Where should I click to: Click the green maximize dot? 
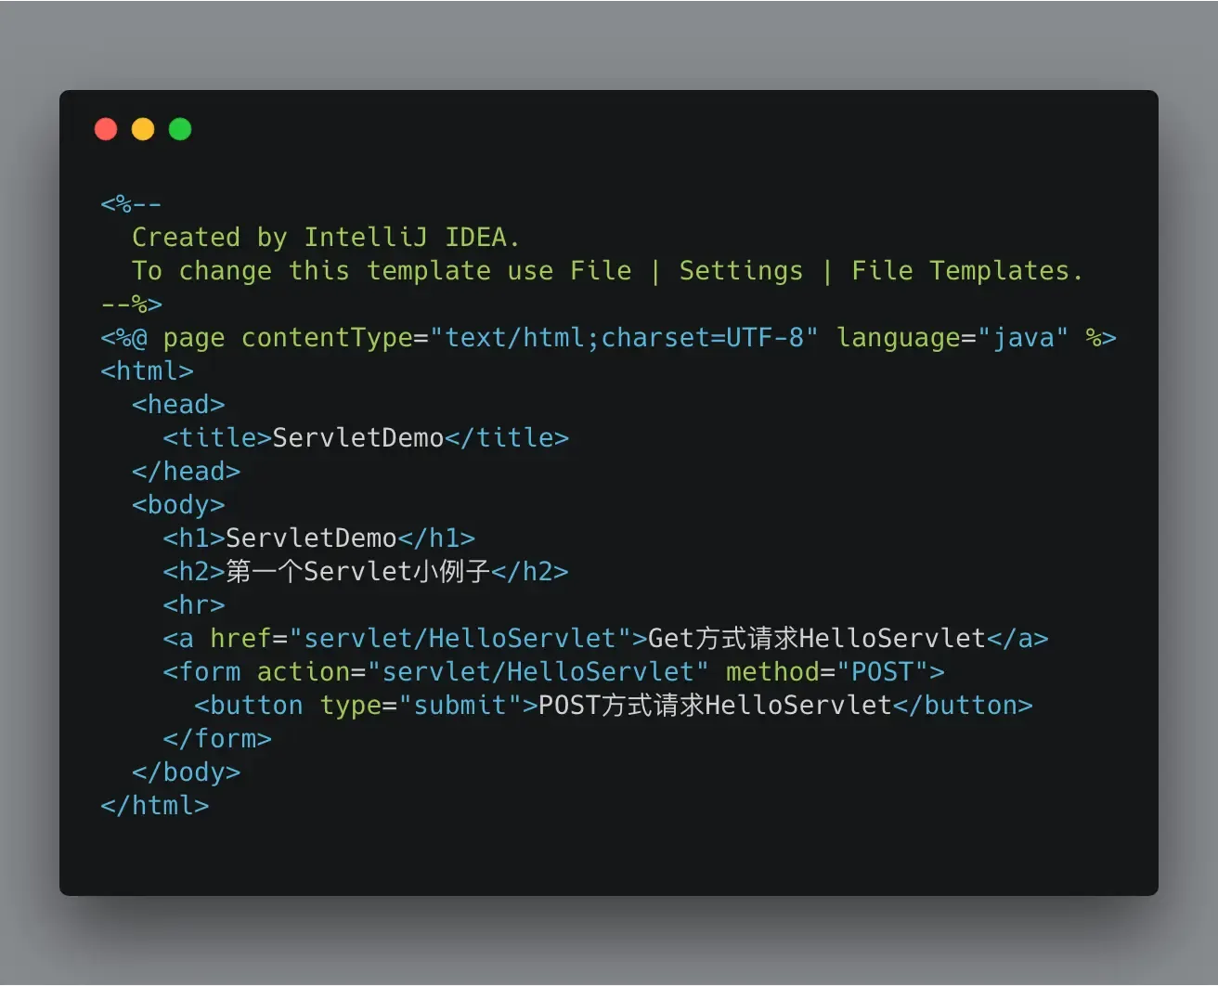(180, 129)
